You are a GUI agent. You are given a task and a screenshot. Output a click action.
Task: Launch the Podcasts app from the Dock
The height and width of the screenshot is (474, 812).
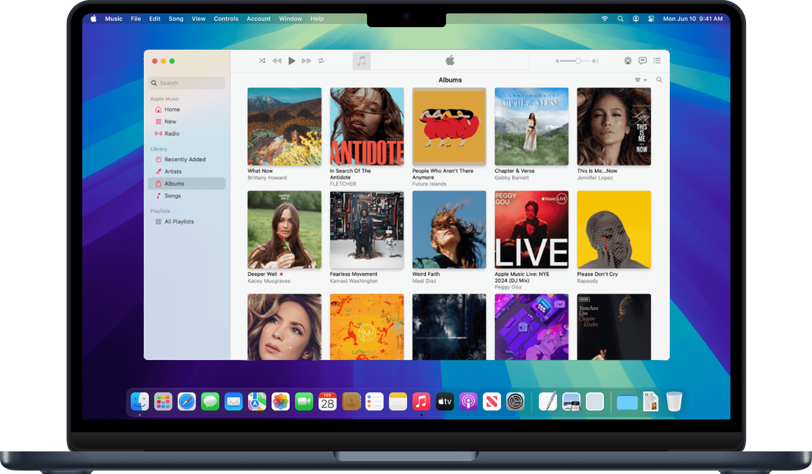[x=468, y=401]
